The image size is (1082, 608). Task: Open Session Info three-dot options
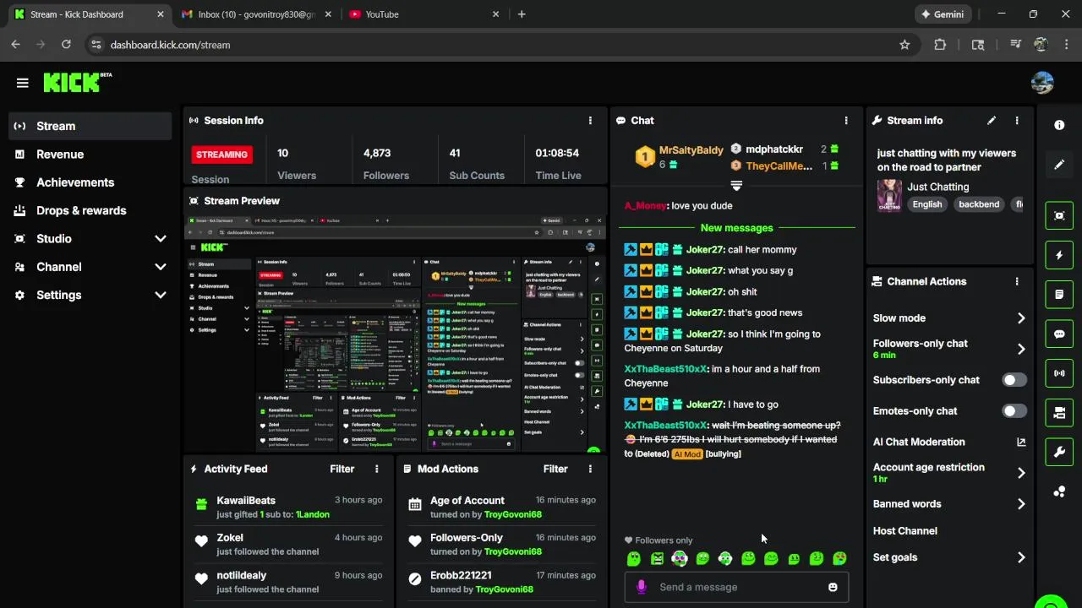590,121
